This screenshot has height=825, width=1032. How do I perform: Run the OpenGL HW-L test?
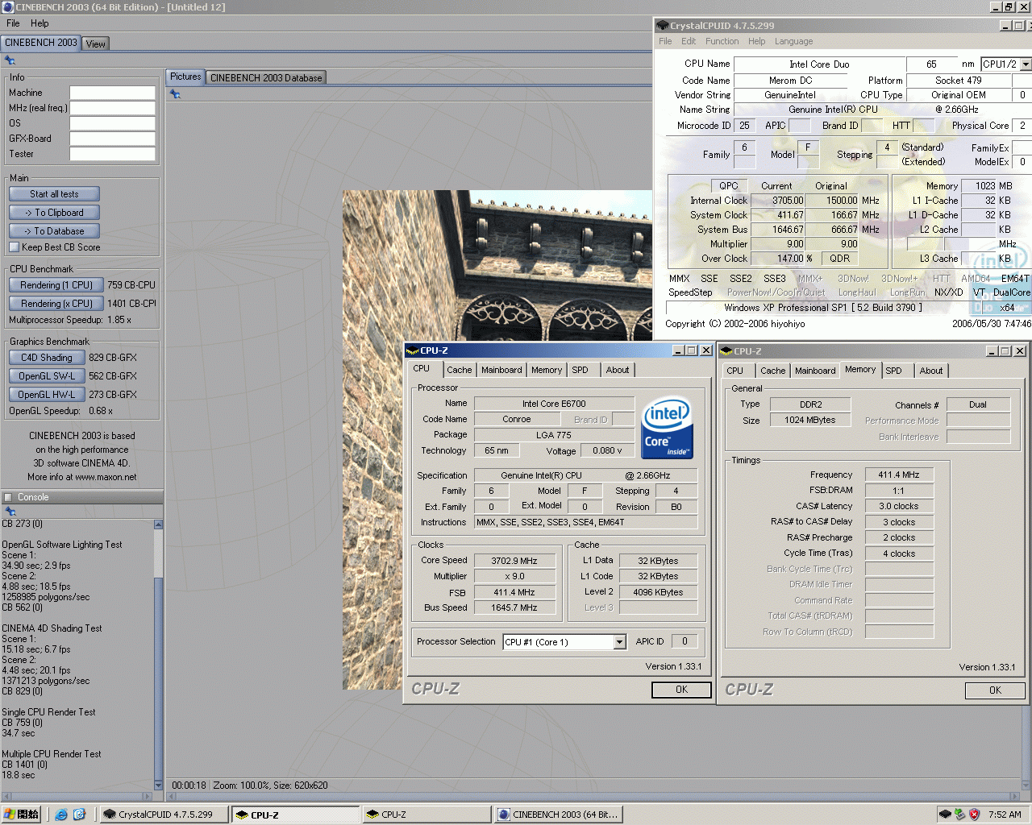point(47,395)
